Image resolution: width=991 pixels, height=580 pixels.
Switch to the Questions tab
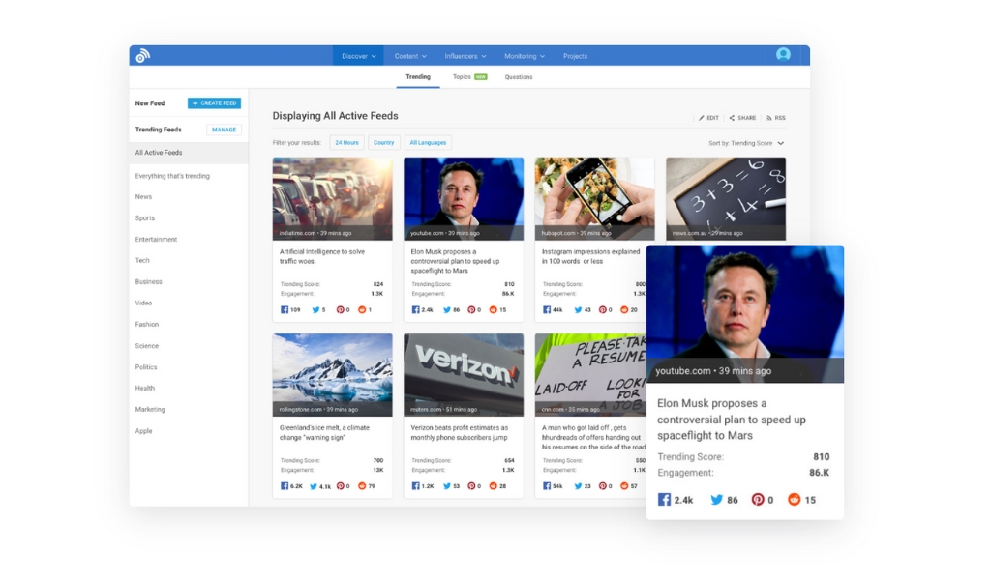click(519, 77)
